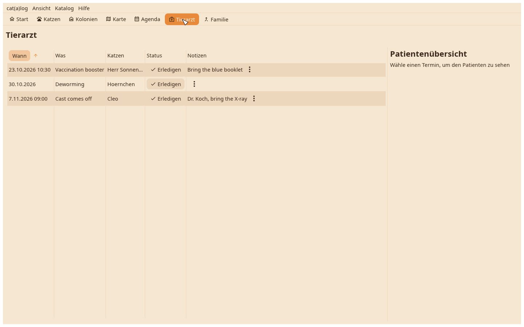Mark Vaccination booster as Erledigen

(166, 69)
